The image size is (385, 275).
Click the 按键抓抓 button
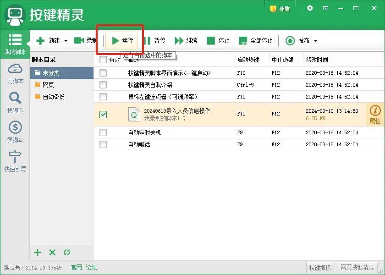(x=320, y=267)
